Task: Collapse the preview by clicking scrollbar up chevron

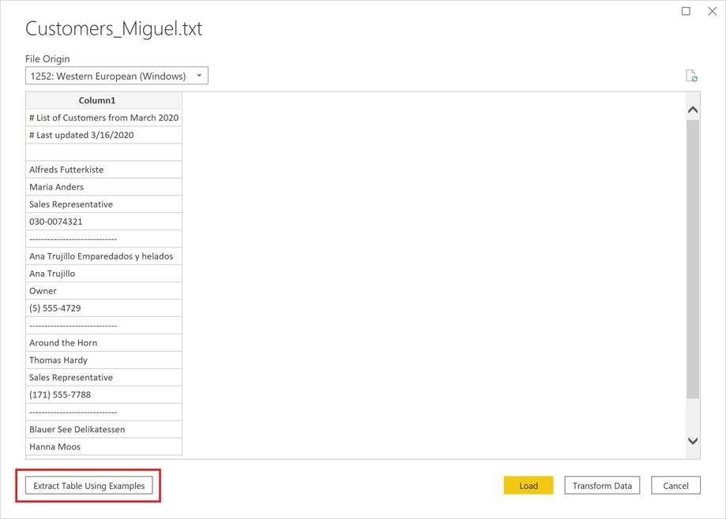Action: pyautogui.click(x=692, y=108)
